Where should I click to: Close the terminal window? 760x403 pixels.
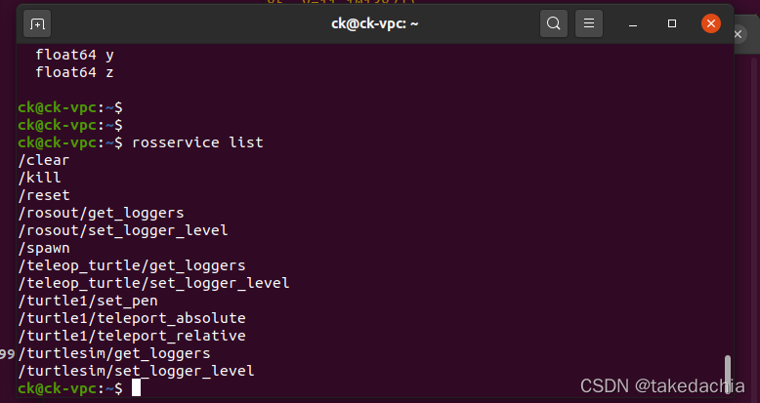[711, 22]
